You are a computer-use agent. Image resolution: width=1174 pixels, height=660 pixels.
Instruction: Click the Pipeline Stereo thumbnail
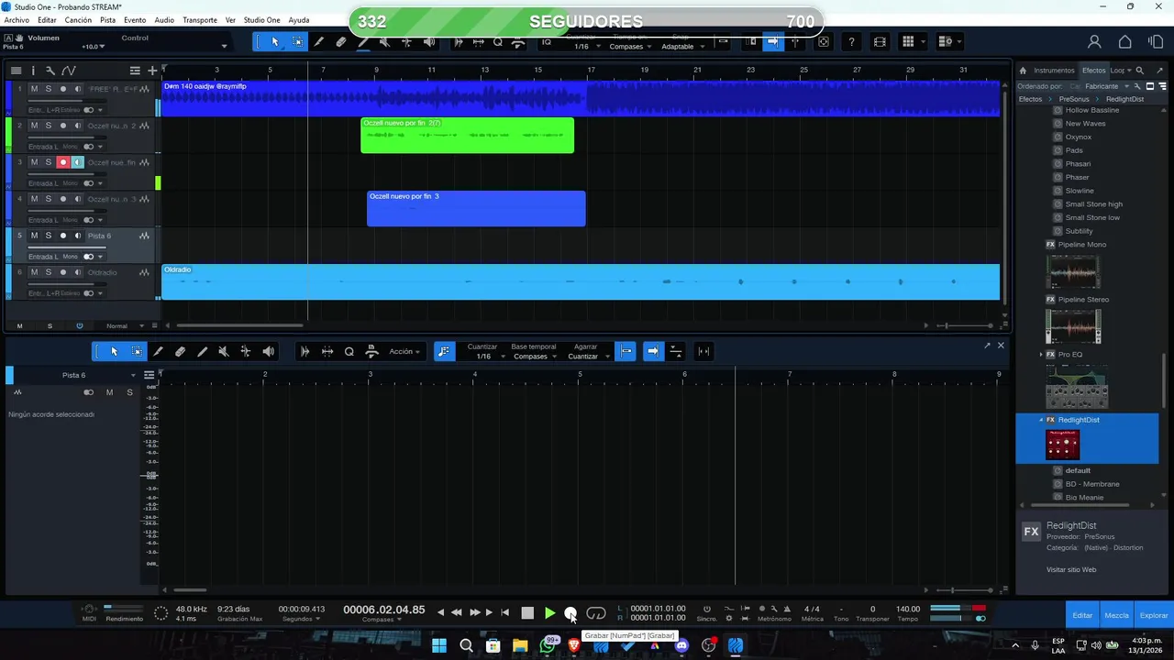(1073, 326)
